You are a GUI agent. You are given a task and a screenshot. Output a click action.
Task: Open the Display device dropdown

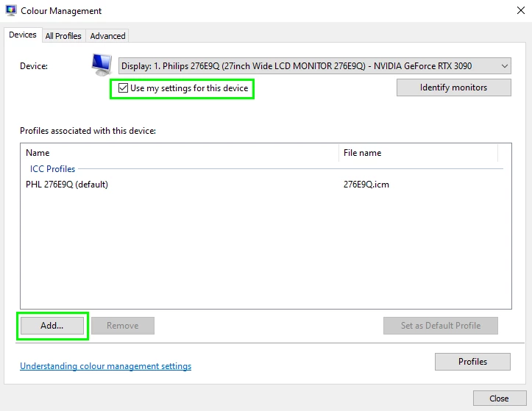coord(314,65)
